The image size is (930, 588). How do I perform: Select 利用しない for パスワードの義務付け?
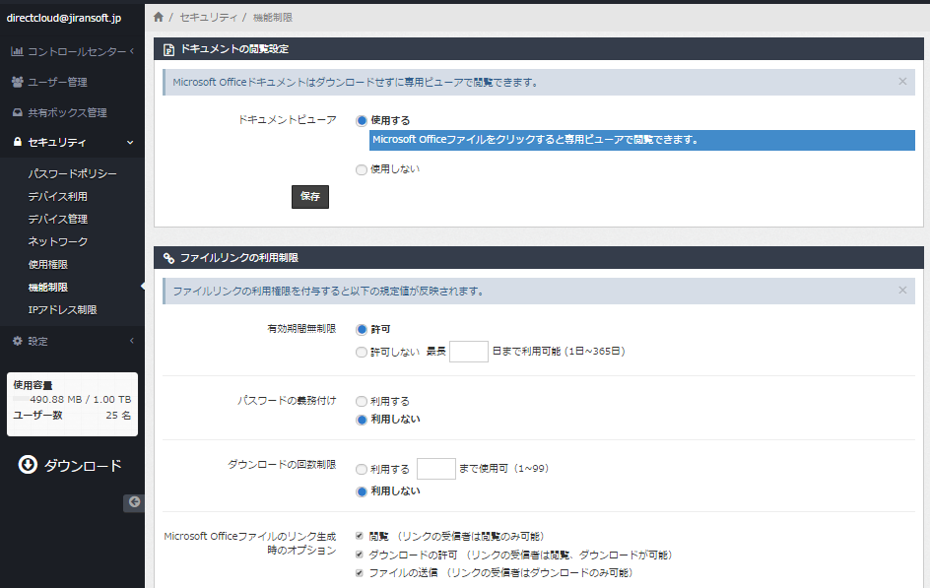(362, 420)
